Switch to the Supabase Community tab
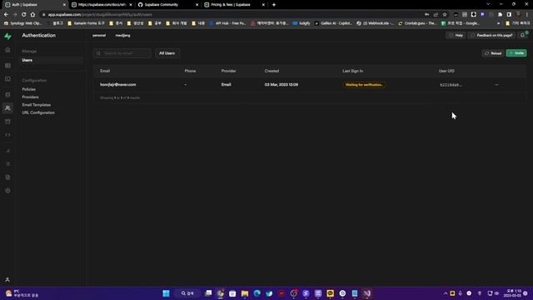 tap(168, 5)
